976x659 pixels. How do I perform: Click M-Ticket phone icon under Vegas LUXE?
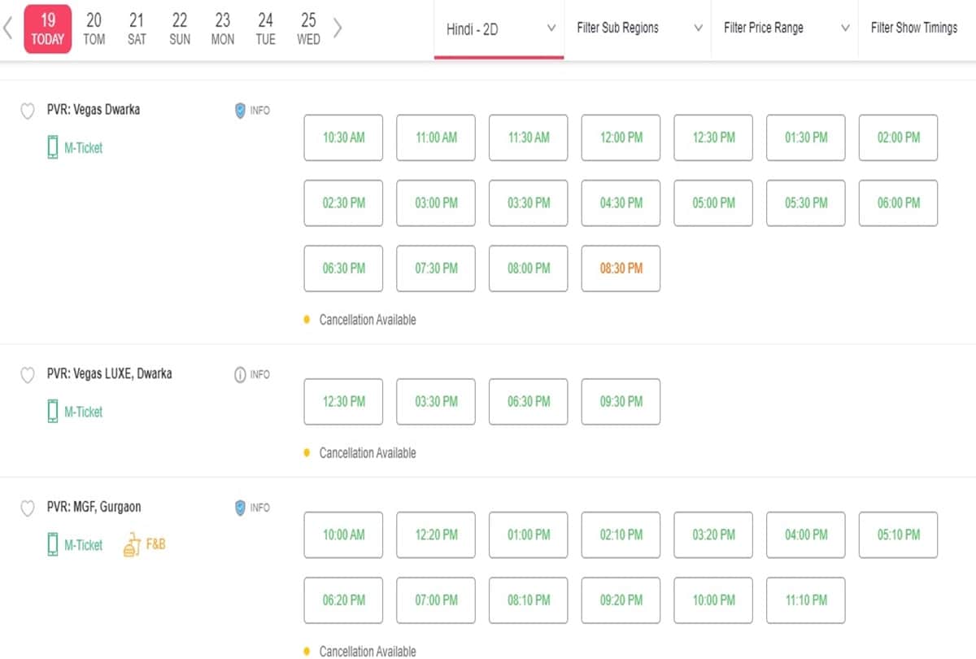click(x=53, y=412)
